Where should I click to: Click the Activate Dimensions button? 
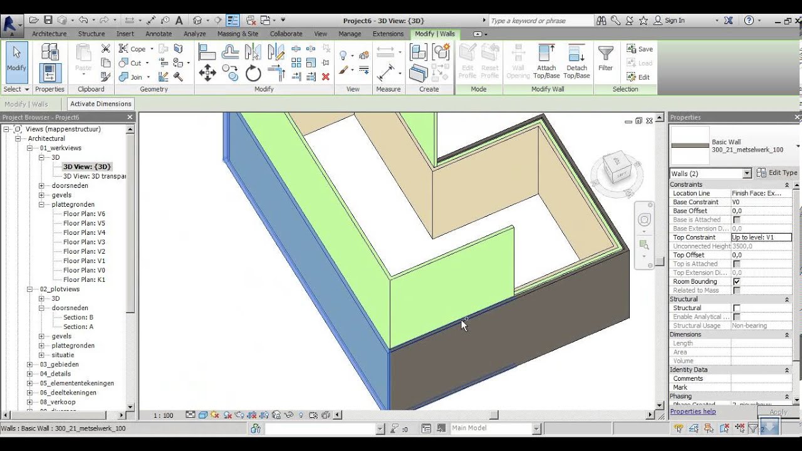101,104
